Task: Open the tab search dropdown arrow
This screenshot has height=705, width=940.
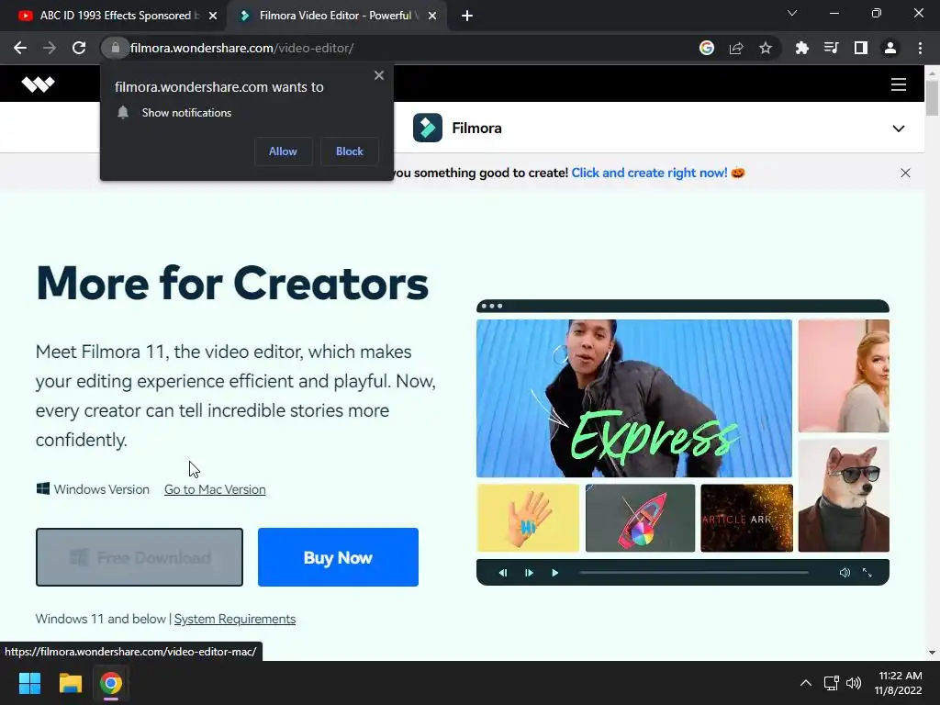Action: pos(792,13)
